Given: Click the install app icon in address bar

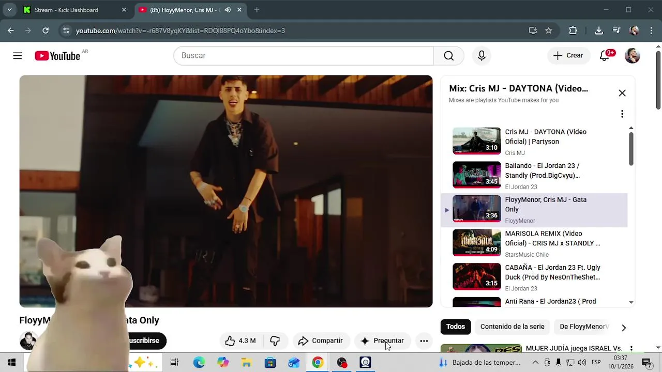Looking at the screenshot, I should 533,30.
